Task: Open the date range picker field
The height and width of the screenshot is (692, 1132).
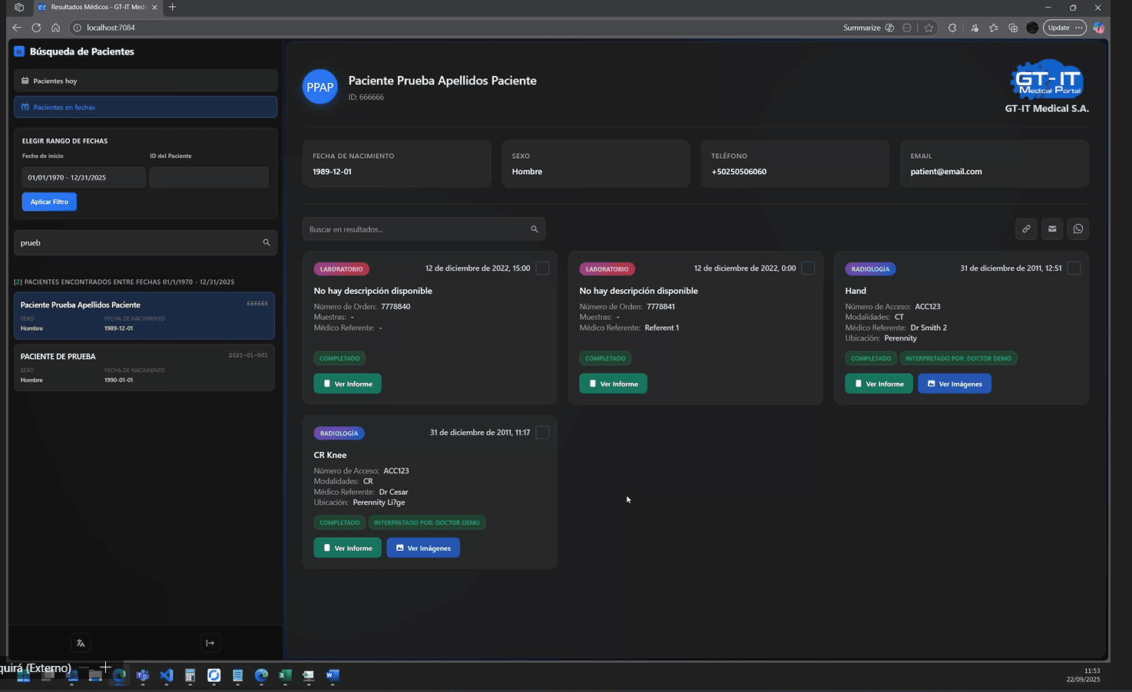Action: (x=83, y=177)
